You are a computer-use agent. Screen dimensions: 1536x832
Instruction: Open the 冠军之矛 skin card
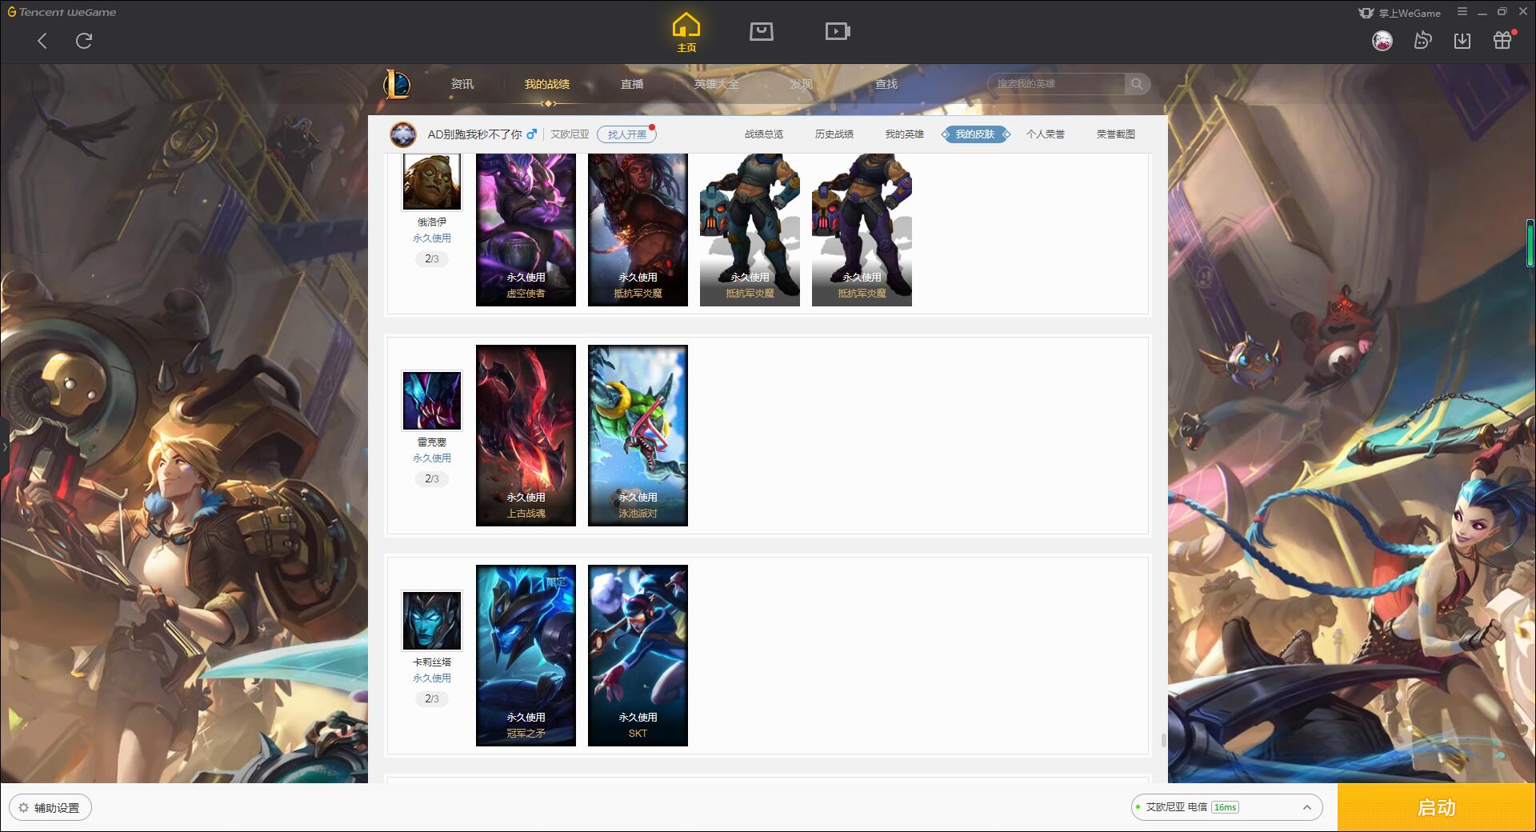coord(526,655)
